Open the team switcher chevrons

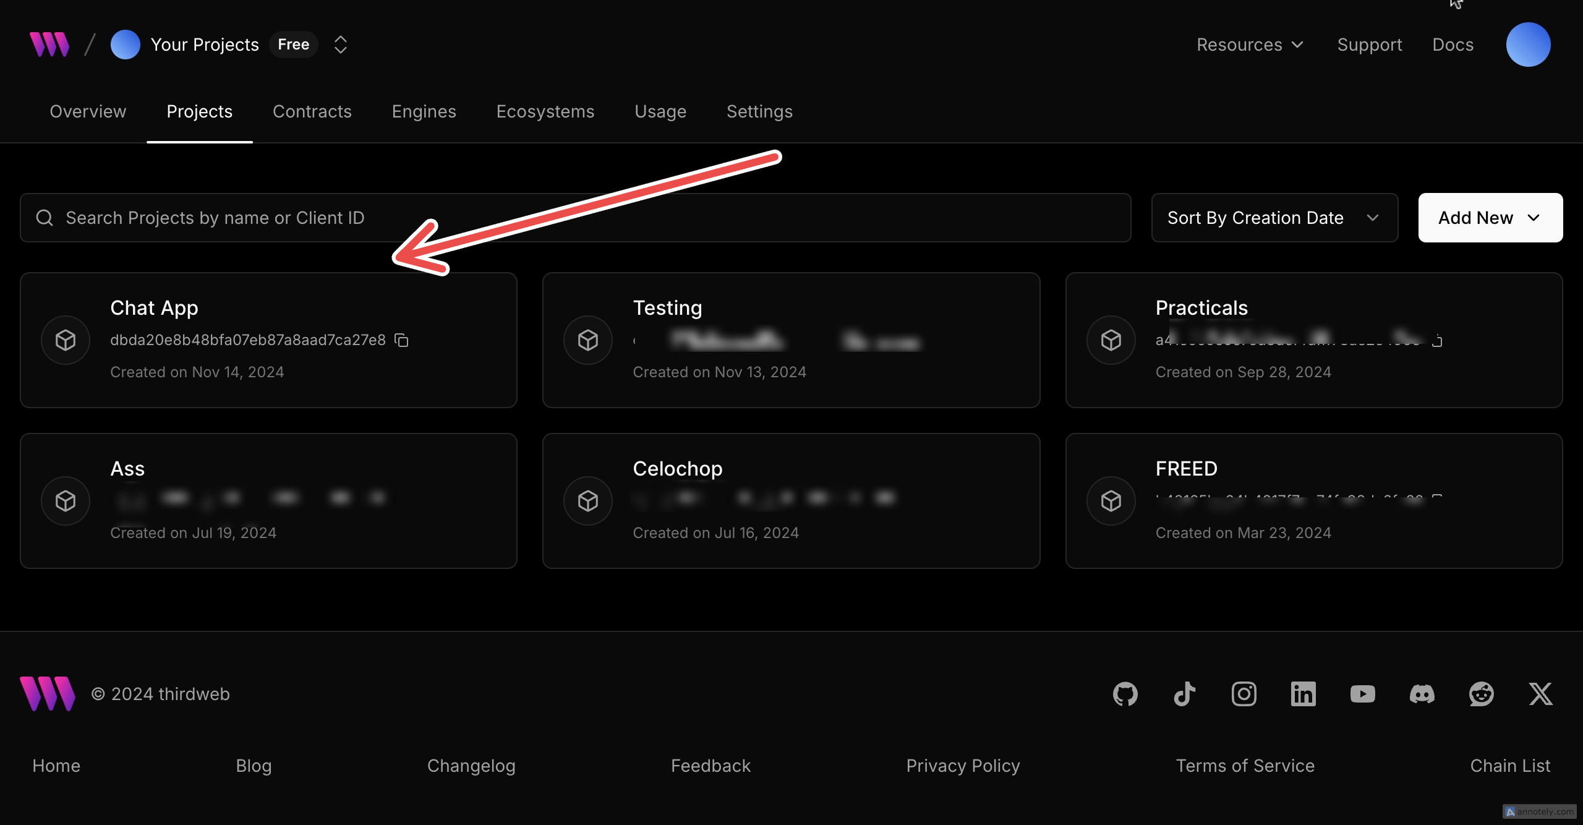click(340, 45)
